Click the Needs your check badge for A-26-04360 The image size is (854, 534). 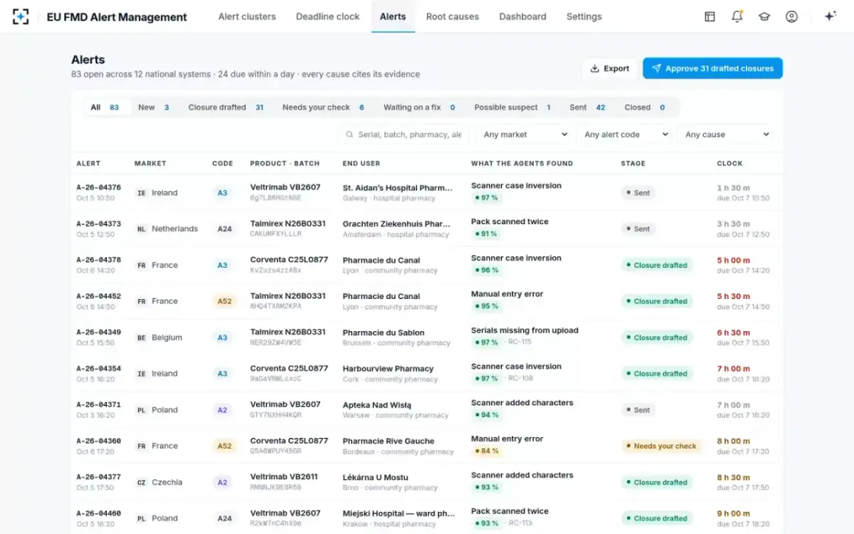tap(661, 446)
